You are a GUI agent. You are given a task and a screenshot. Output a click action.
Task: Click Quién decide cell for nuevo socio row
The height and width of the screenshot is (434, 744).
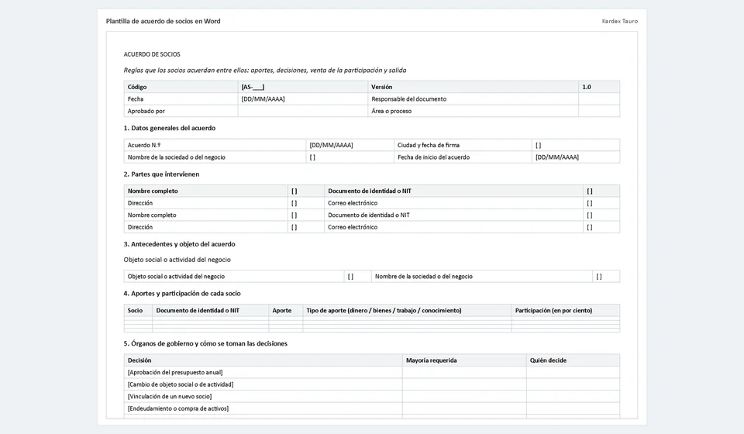click(573, 397)
